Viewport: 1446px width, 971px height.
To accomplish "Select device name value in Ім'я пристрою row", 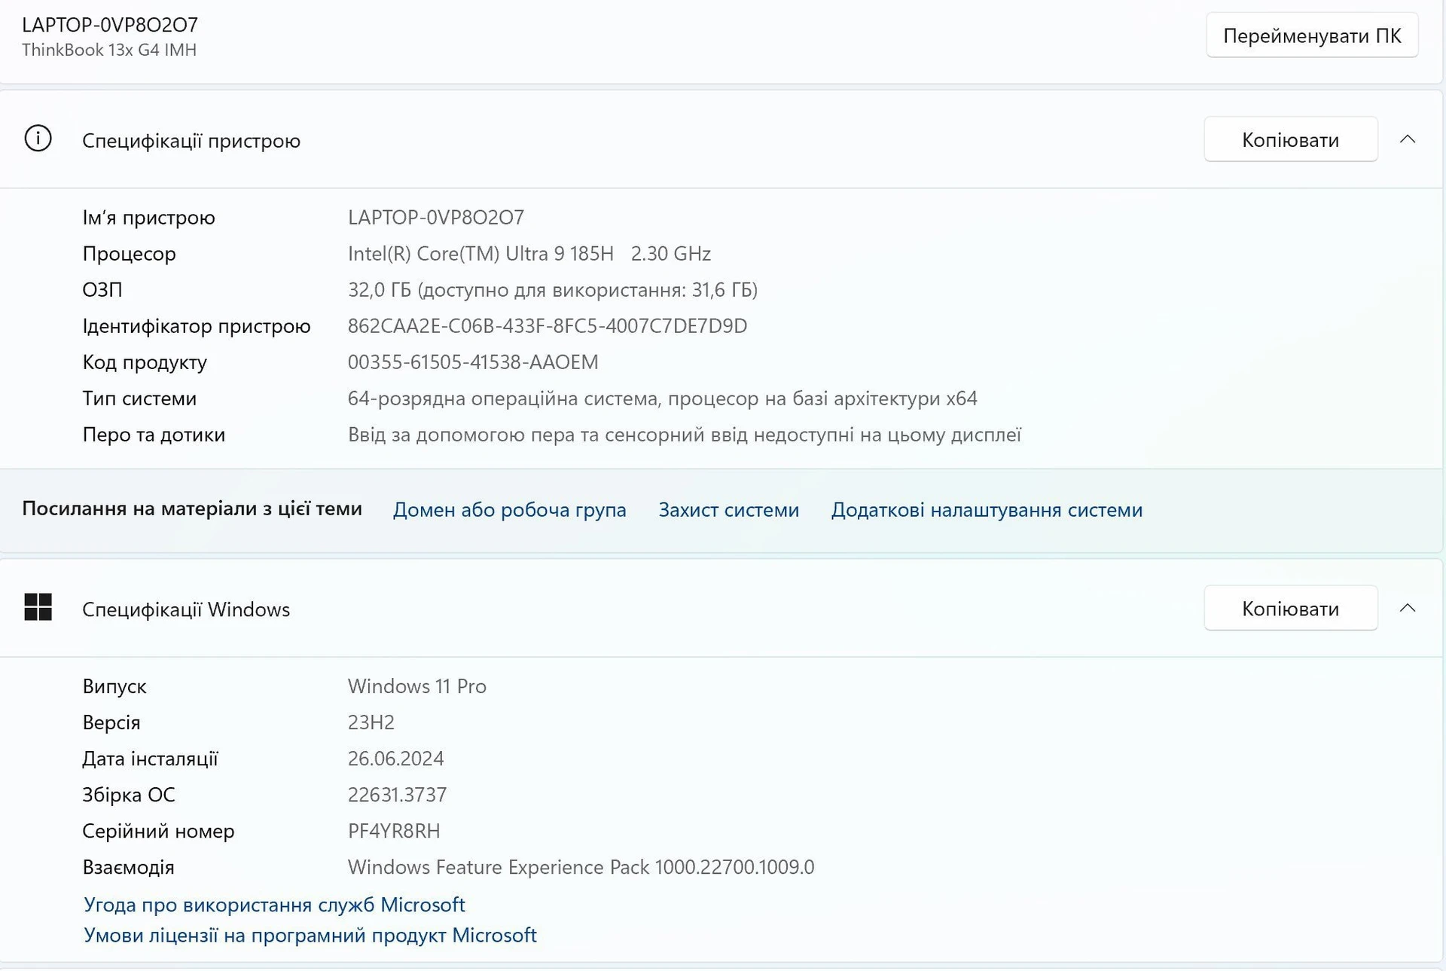I will [x=436, y=218].
